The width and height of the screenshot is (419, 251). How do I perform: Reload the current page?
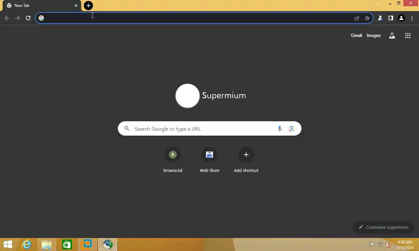[x=28, y=18]
